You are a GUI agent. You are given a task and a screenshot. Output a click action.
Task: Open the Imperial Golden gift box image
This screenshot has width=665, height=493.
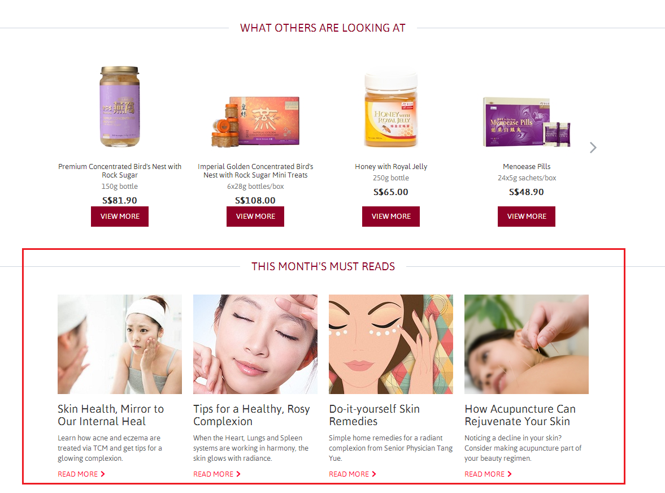pos(255,122)
